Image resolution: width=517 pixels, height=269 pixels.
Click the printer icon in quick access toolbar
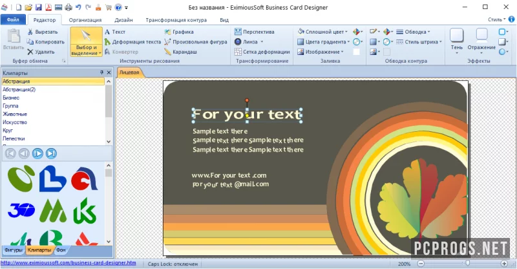click(x=69, y=7)
